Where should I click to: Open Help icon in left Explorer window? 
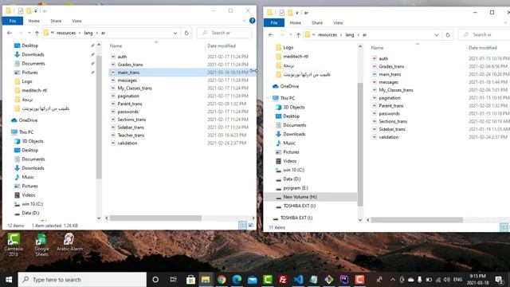252,21
